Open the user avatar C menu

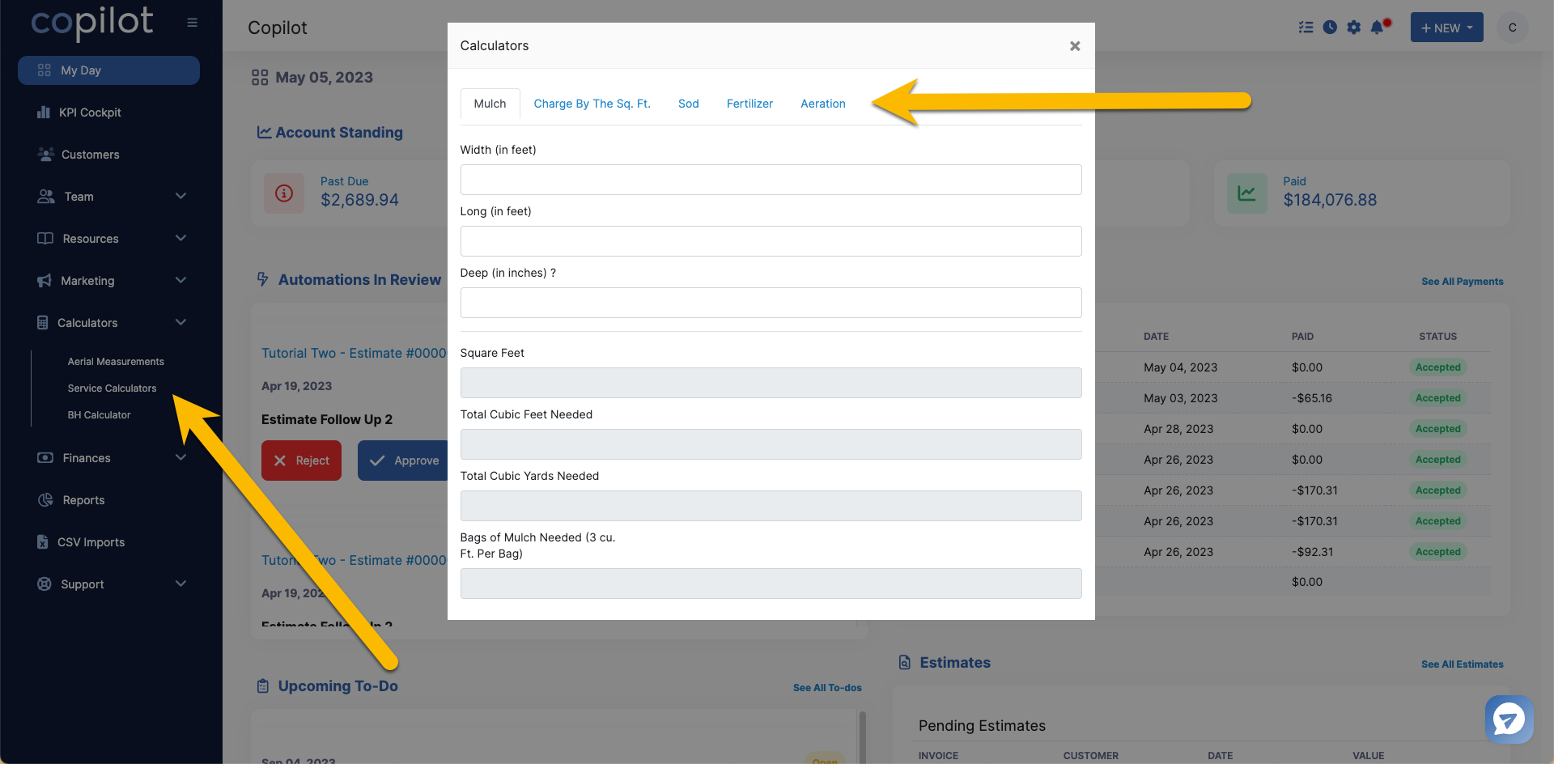[1512, 28]
